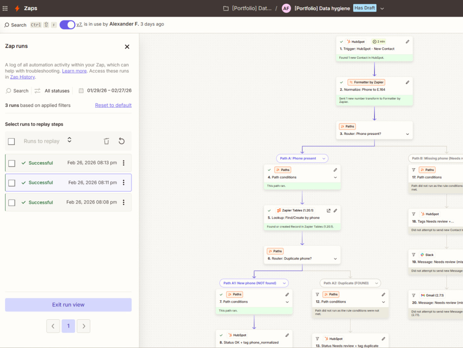The height and width of the screenshot is (348, 463).
Task: Edit step 12 Path conditions pencil icon
Action: pos(383,295)
